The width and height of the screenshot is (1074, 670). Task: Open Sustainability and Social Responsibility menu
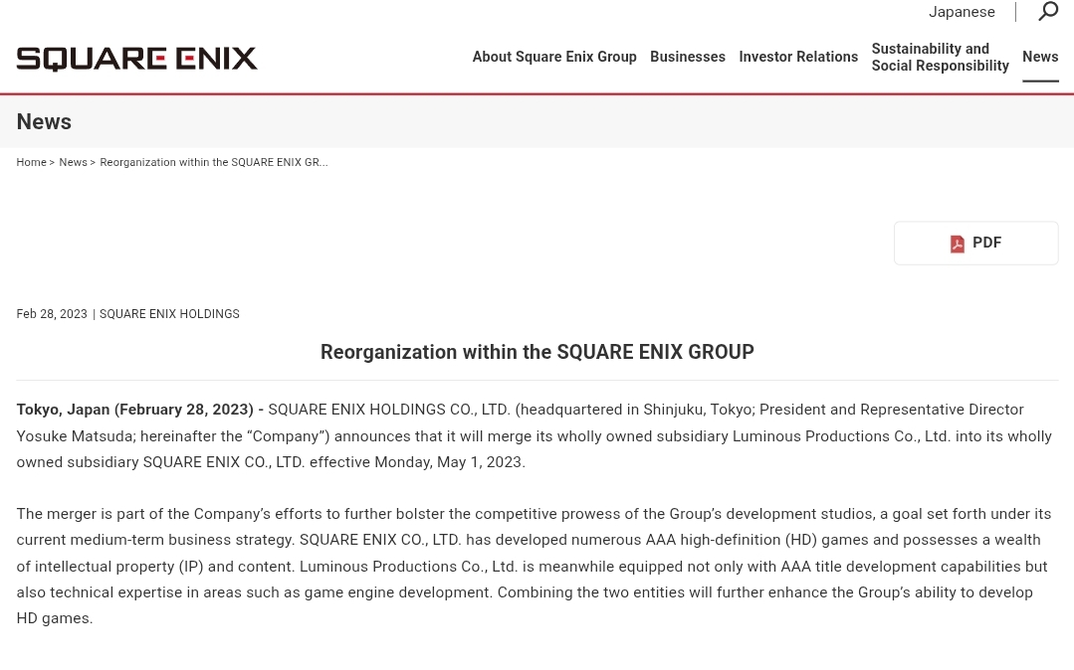pyautogui.click(x=940, y=57)
